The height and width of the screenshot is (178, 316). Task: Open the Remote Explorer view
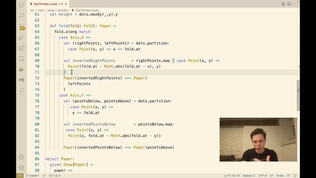coord(21,59)
